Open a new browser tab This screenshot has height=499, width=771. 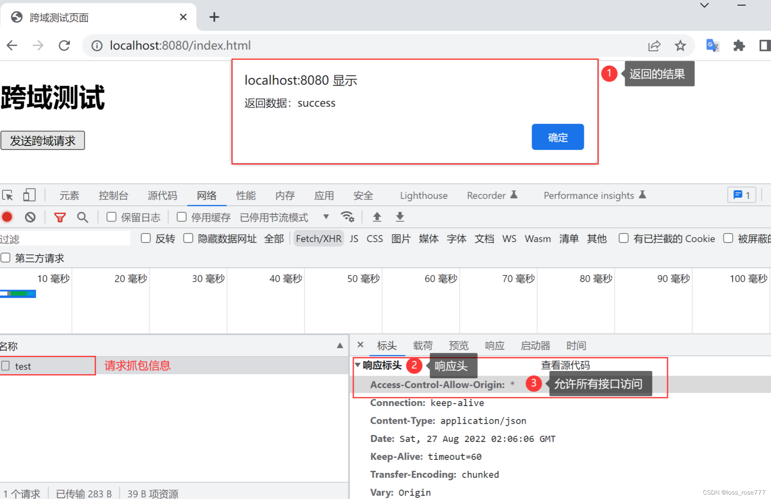[x=214, y=17]
